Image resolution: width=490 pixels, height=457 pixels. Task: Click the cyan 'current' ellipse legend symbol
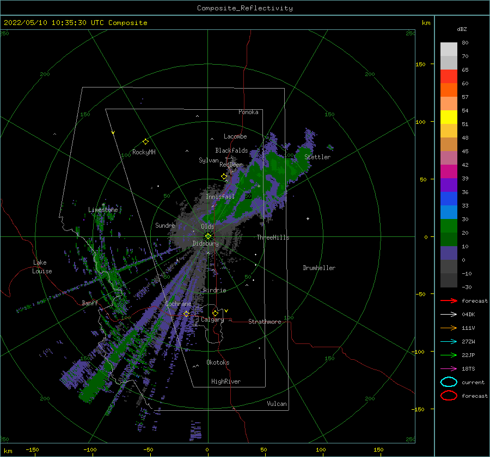[449, 382]
